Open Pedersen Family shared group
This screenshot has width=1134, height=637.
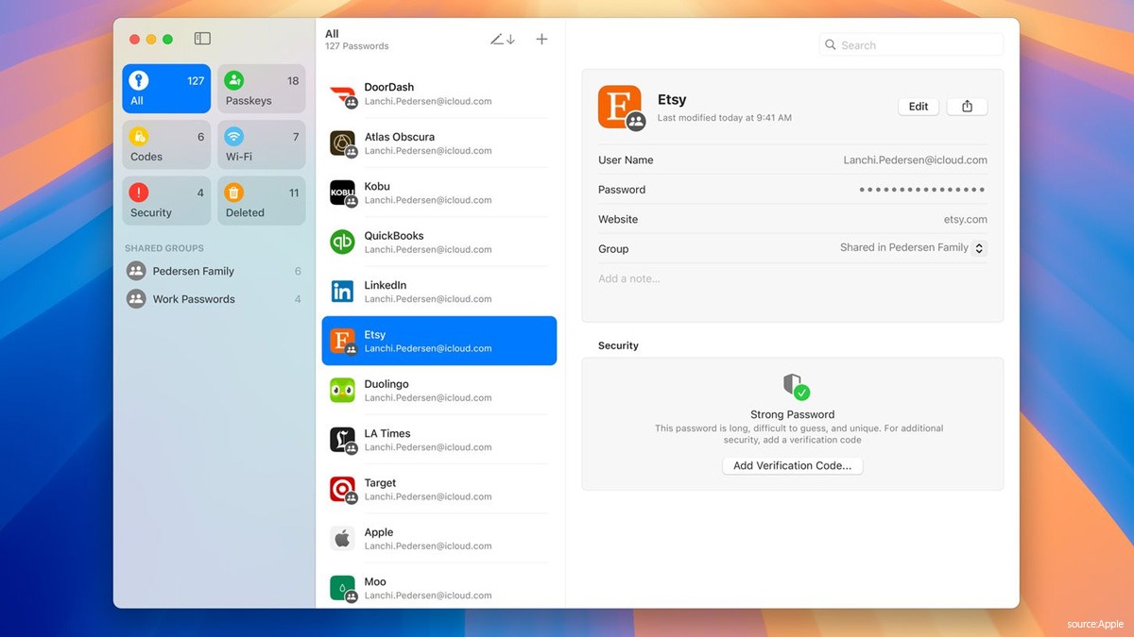[x=193, y=271]
